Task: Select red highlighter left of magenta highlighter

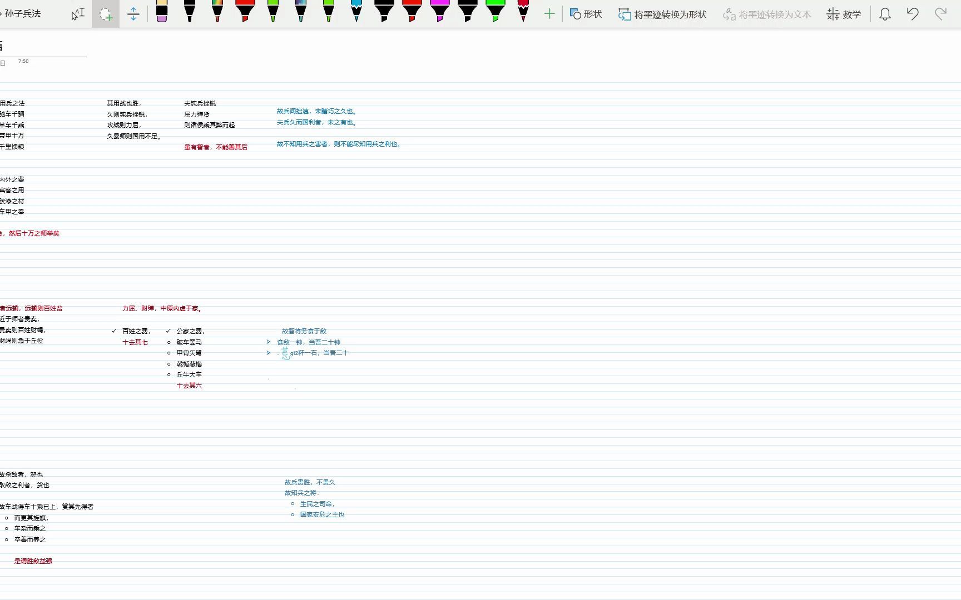Action: [x=412, y=11]
